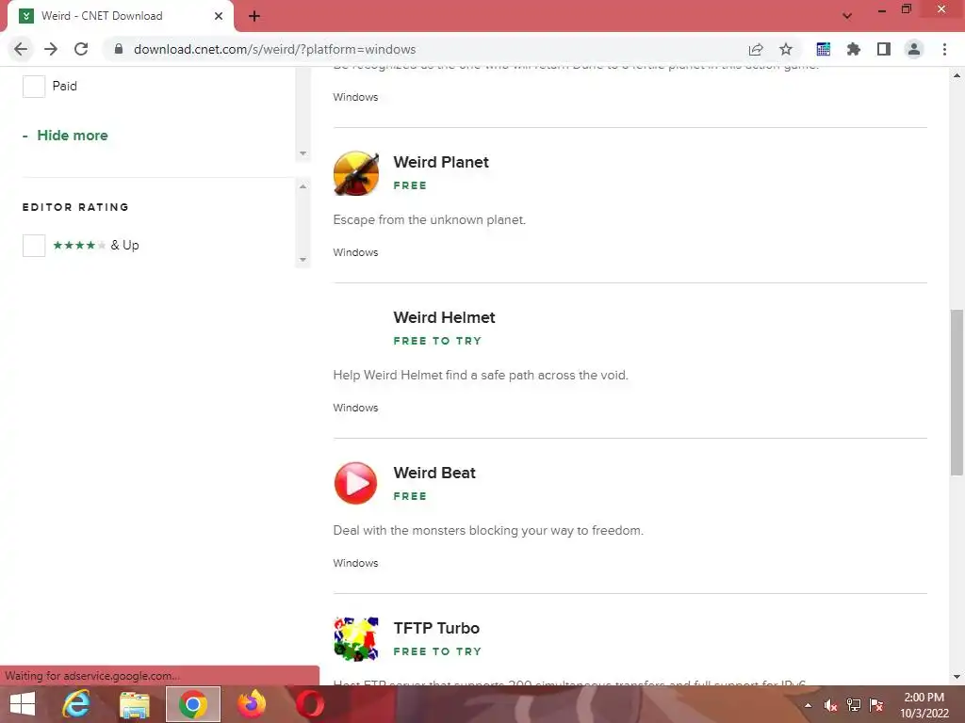
Task: Open the Weird Planet title link
Action: (x=441, y=162)
